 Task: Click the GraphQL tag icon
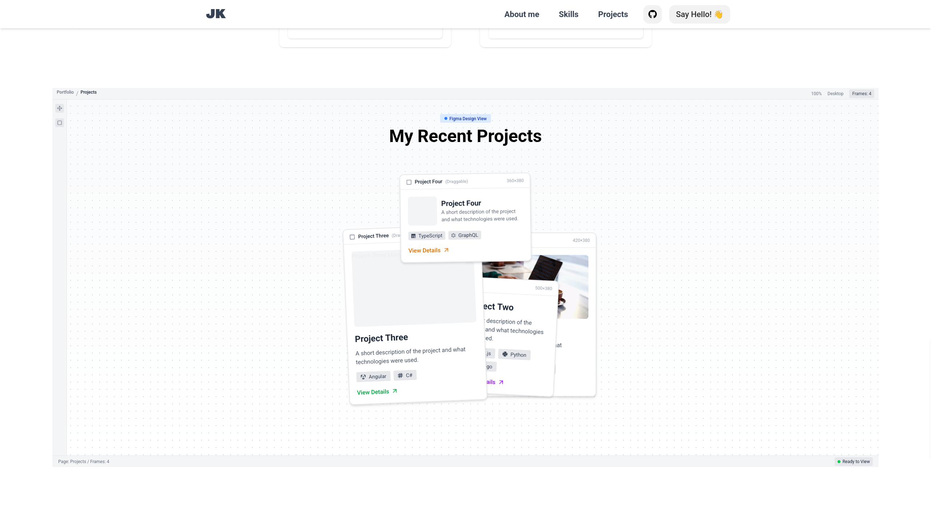pos(453,235)
